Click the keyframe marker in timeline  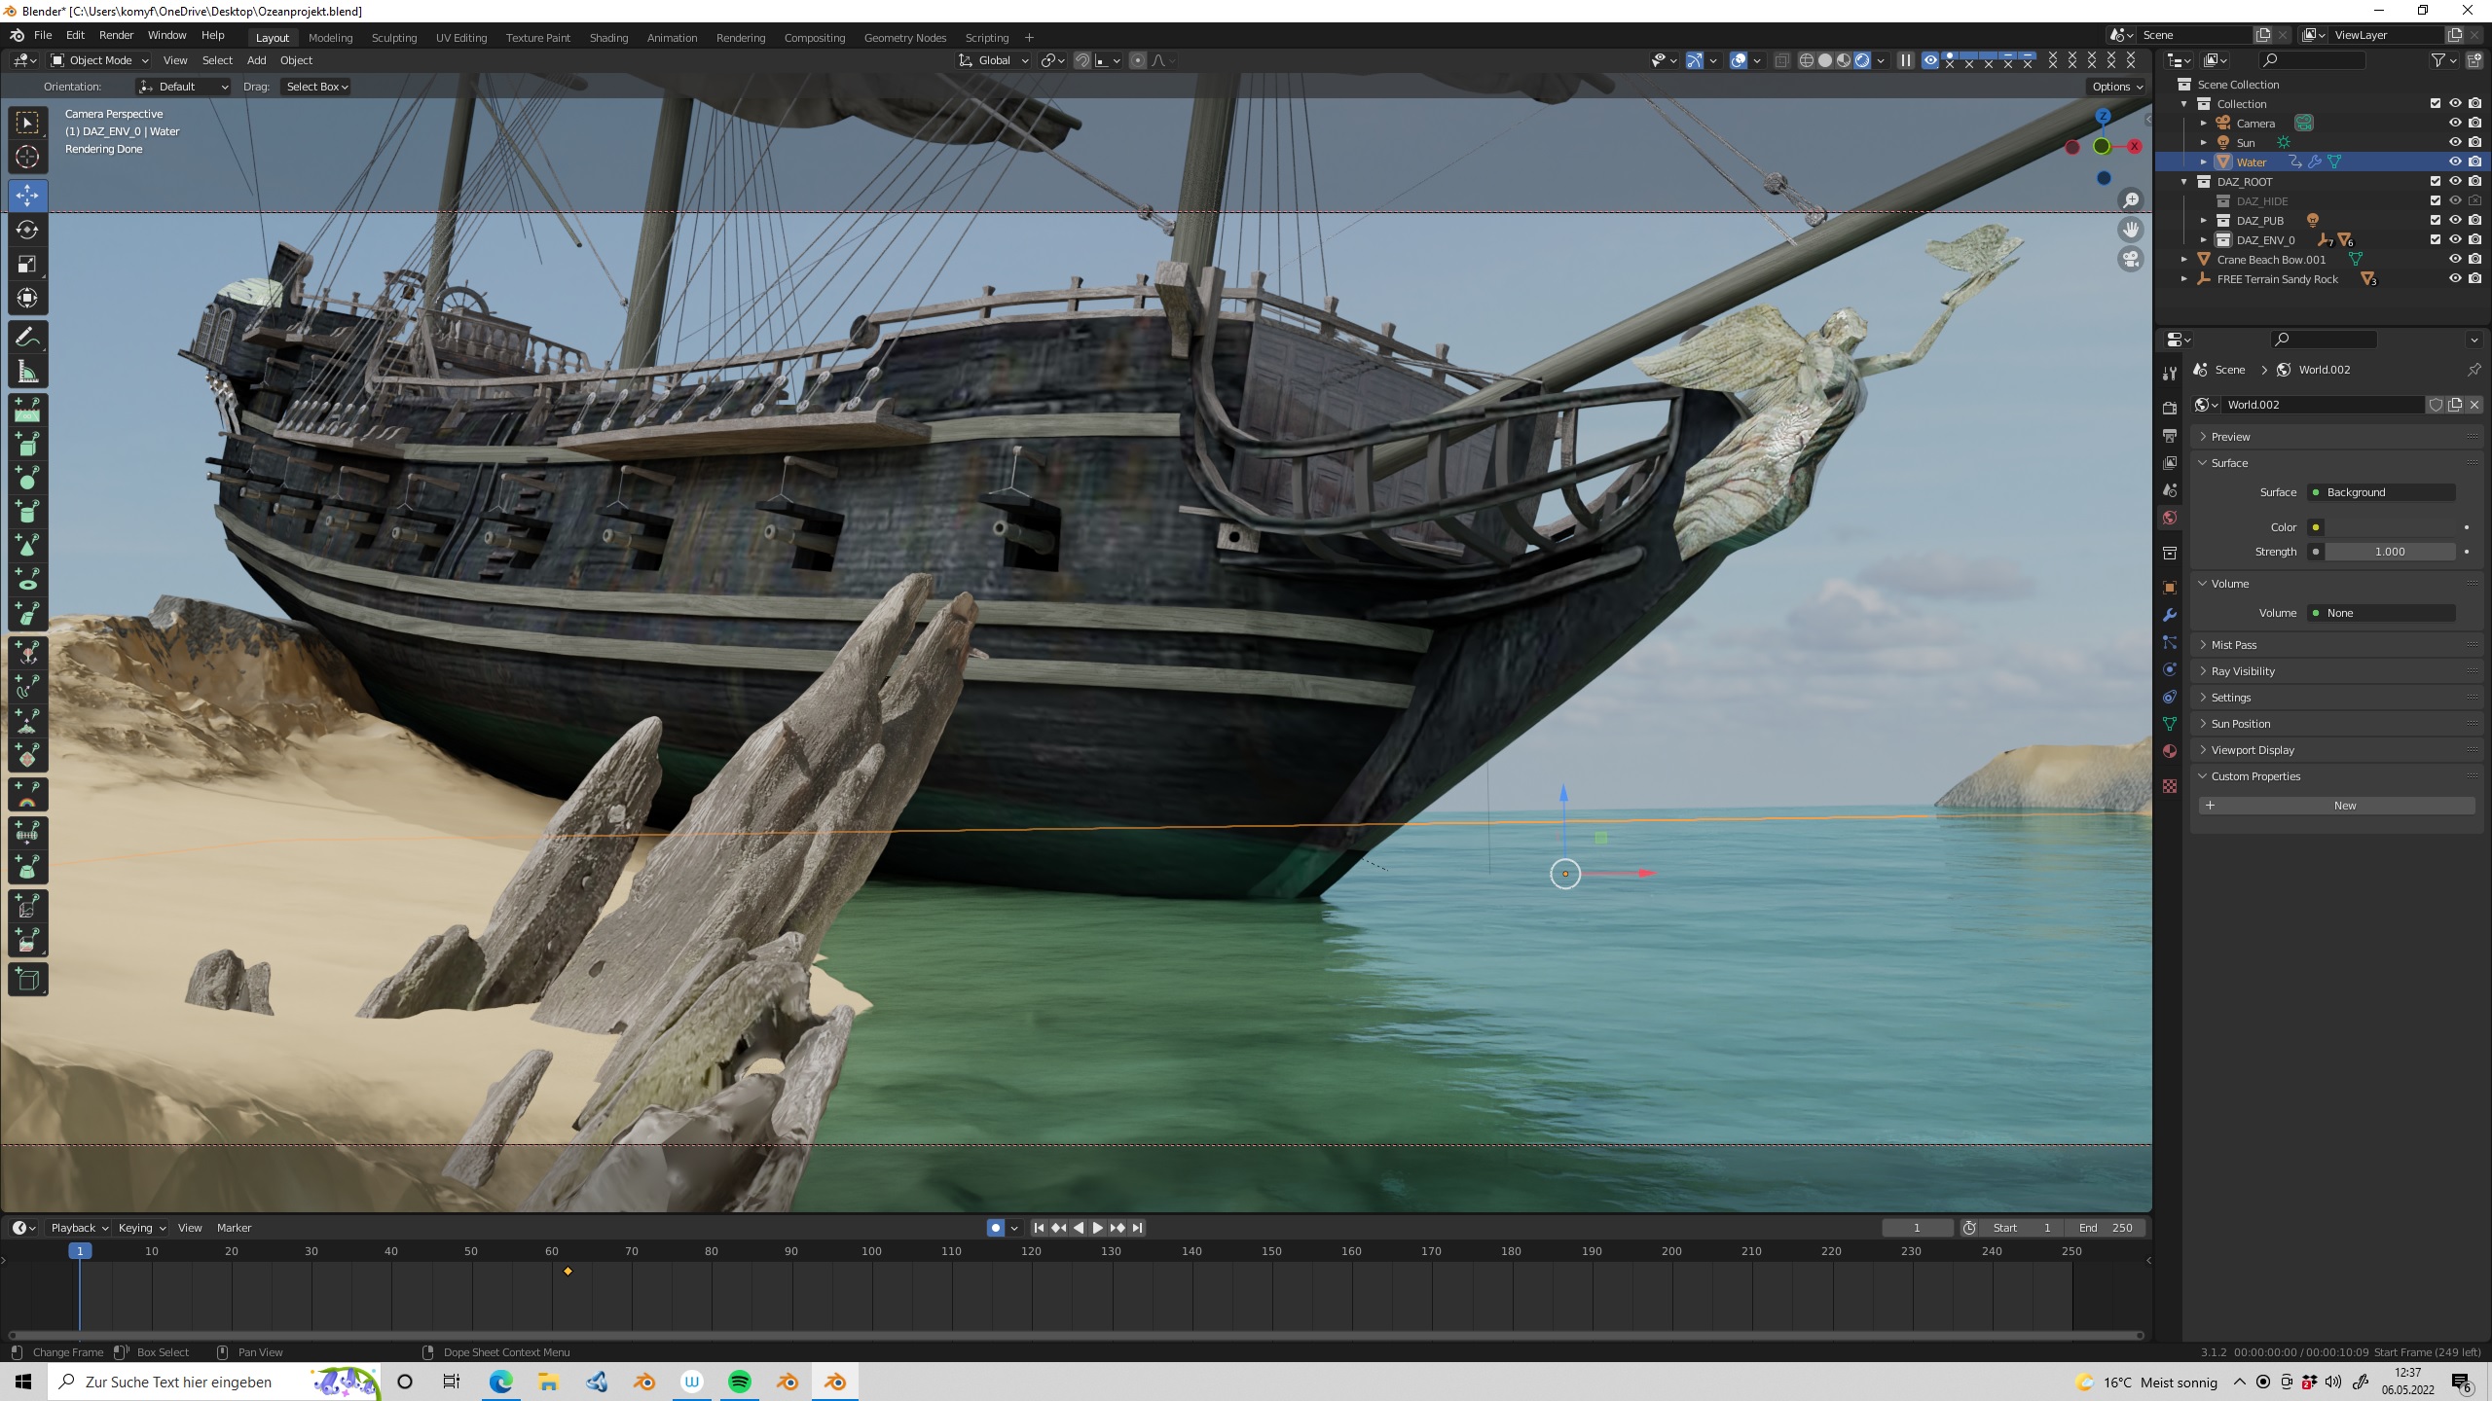click(x=568, y=1271)
